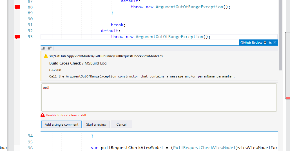Close the GitHub Review peek window

click(275, 43)
